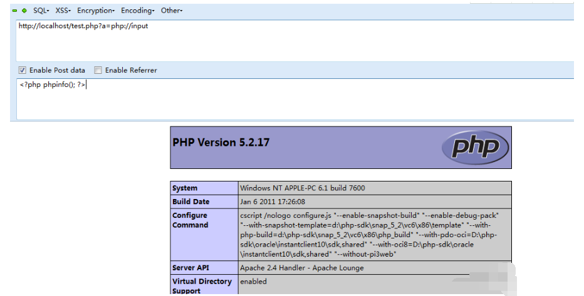
Task: Open the Encryption dropdown
Action: pos(95,11)
